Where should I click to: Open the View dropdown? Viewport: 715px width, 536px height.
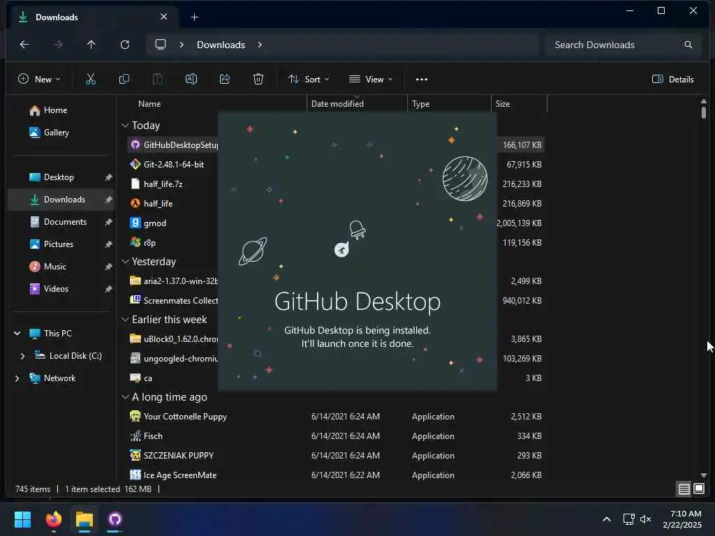(371, 80)
